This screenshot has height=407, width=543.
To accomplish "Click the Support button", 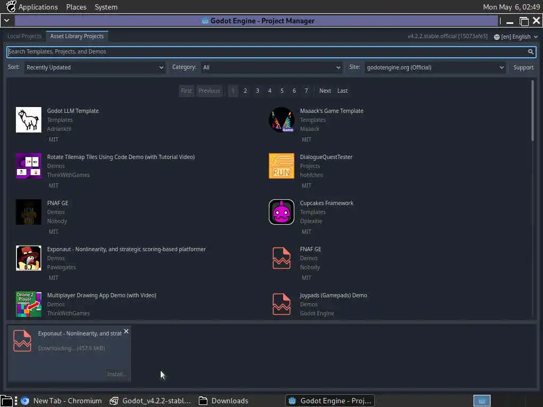I will click(x=523, y=67).
